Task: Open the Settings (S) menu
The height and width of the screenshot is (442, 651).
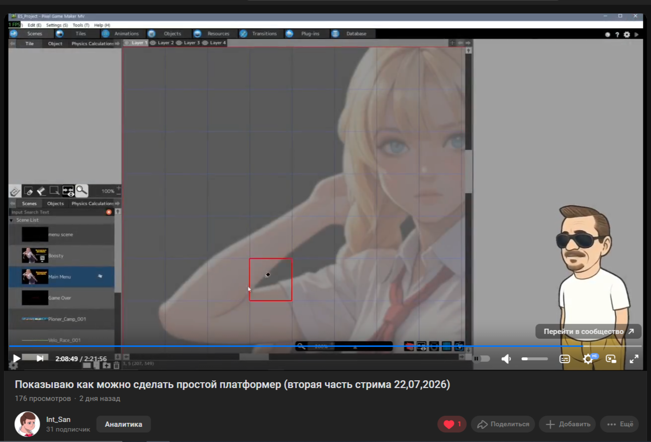Action: [x=57, y=25]
